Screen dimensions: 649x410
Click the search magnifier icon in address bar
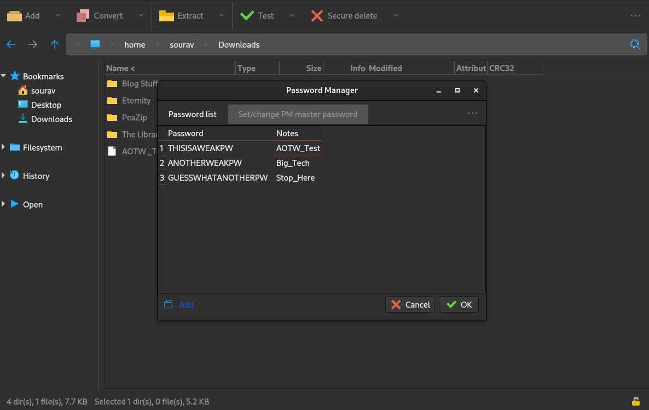(x=635, y=45)
